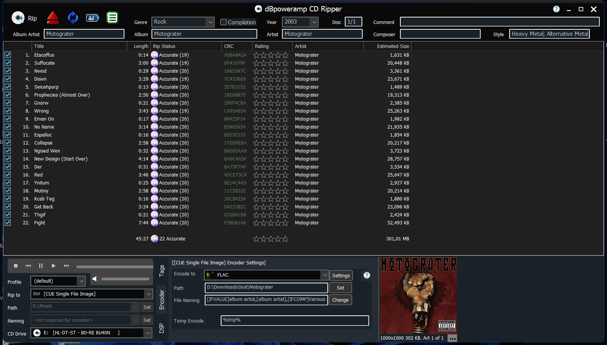Open the encoder help question mark icon
The height and width of the screenshot is (345, 607).
pos(367,275)
